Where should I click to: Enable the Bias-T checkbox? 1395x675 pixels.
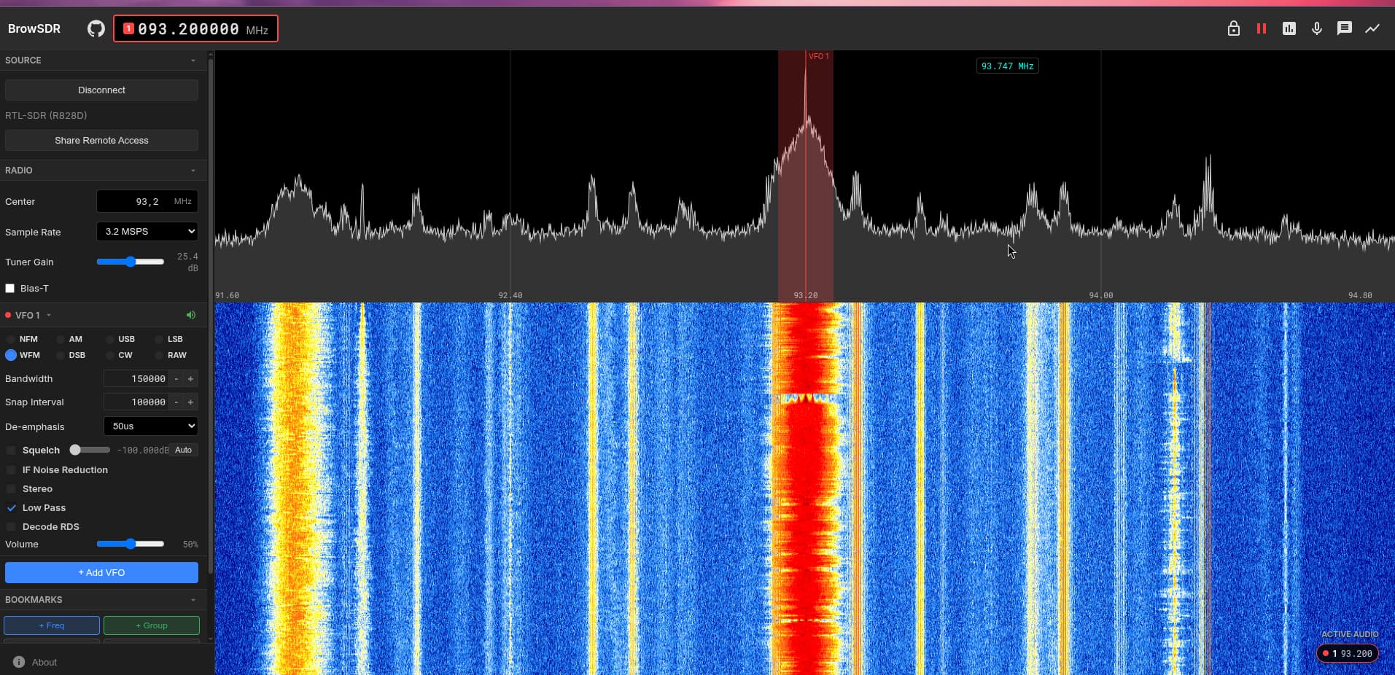click(x=10, y=289)
